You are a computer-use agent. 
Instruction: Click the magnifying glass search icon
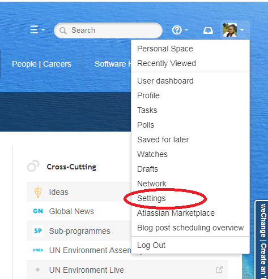coord(63,30)
